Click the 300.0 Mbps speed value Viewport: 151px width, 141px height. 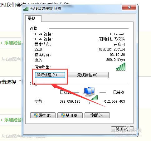pos(115,60)
